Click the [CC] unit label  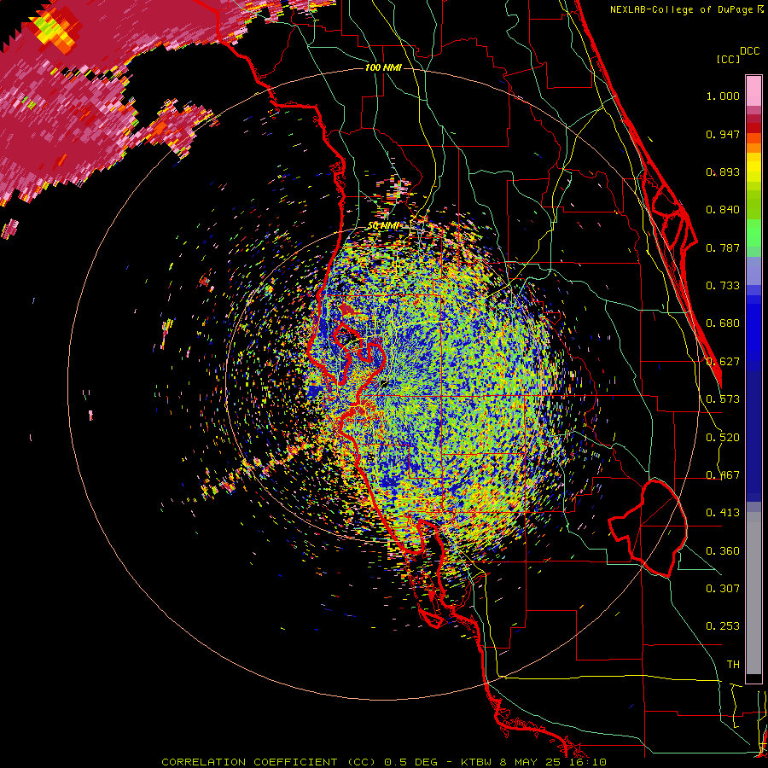point(728,59)
